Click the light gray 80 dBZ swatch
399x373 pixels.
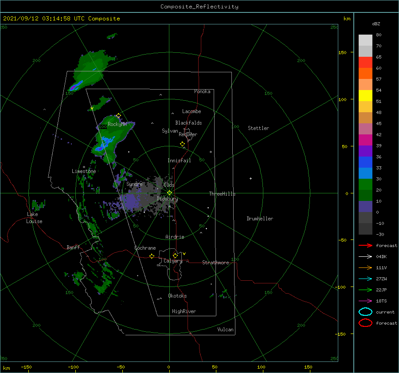[x=365, y=40]
